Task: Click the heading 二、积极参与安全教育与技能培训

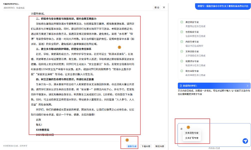Action: pyautogui.click(x=66, y=19)
